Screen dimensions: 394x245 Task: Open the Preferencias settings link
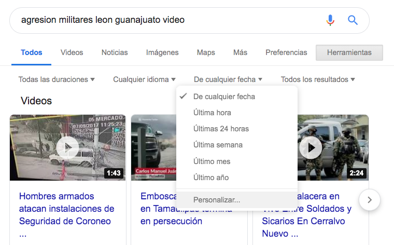click(286, 52)
